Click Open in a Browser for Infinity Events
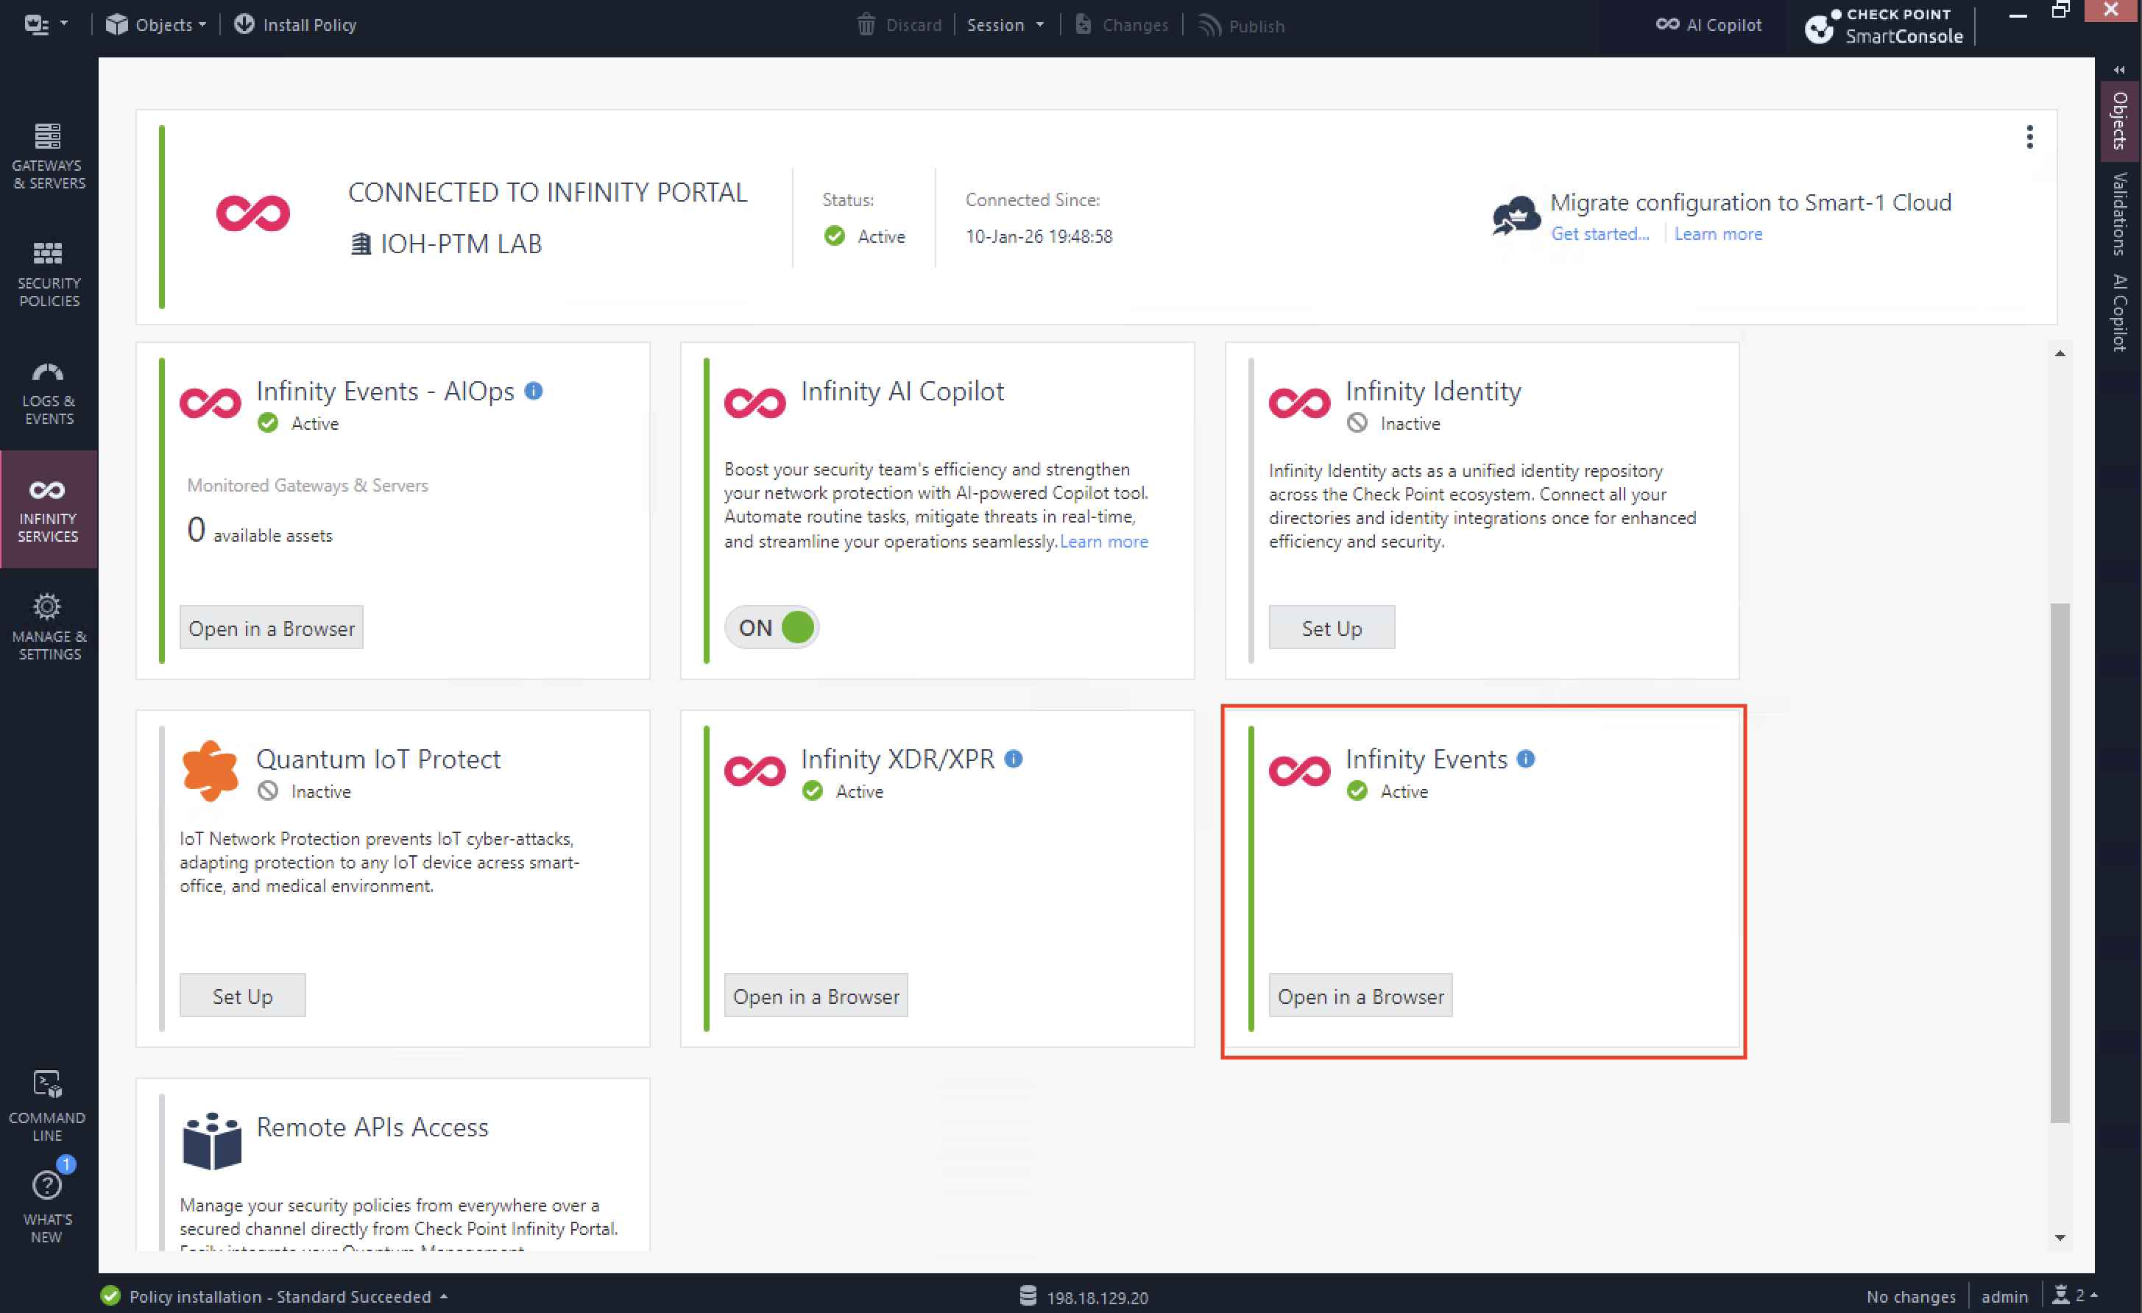Image resolution: width=2142 pixels, height=1313 pixels. 1360,996
